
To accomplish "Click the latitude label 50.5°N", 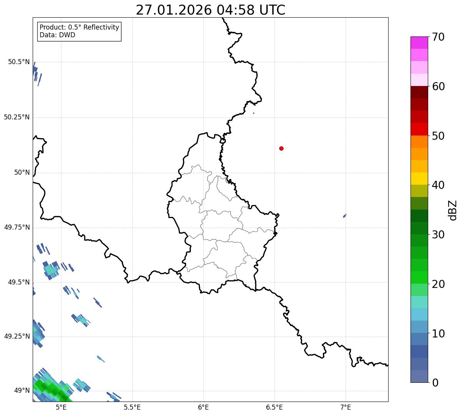I will pyautogui.click(x=19, y=62).
